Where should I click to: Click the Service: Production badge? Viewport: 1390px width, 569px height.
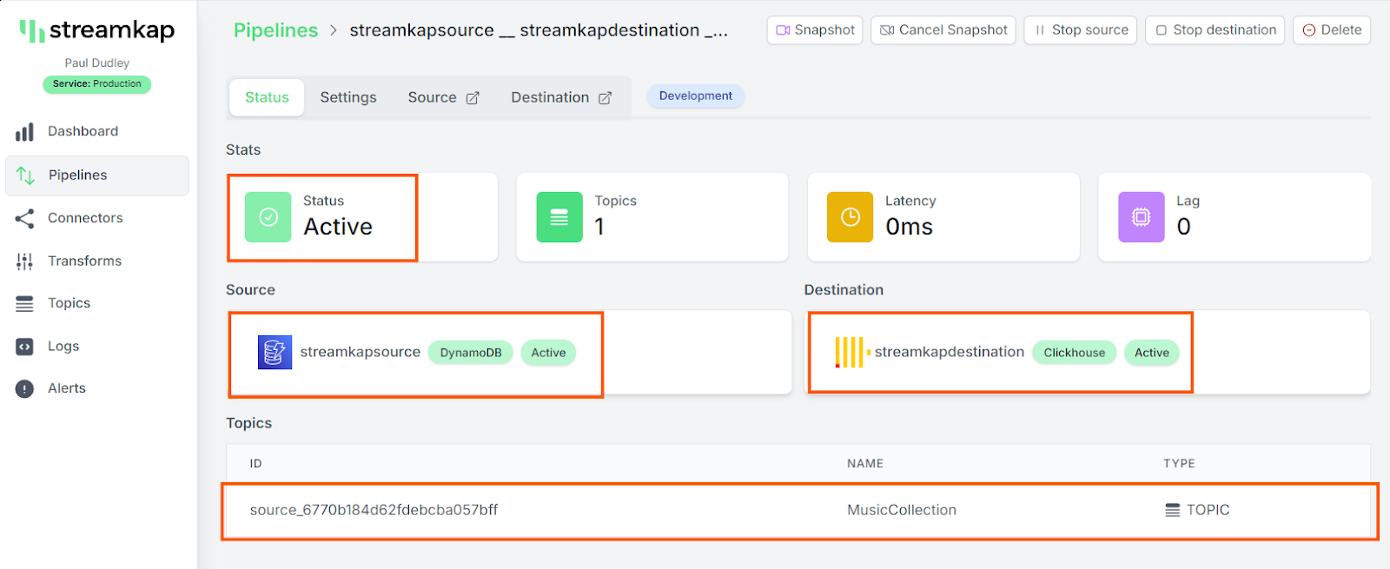[97, 84]
